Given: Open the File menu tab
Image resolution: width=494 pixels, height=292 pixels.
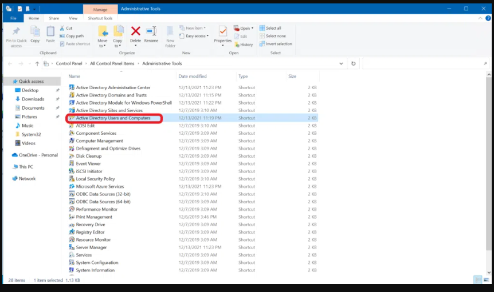Looking at the screenshot, I should (13, 18).
